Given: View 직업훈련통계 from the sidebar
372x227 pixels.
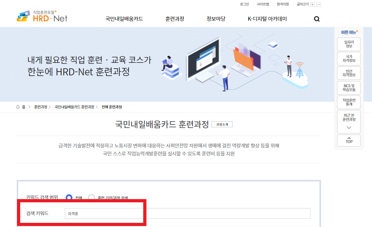Looking at the screenshot, I should click(348, 102).
